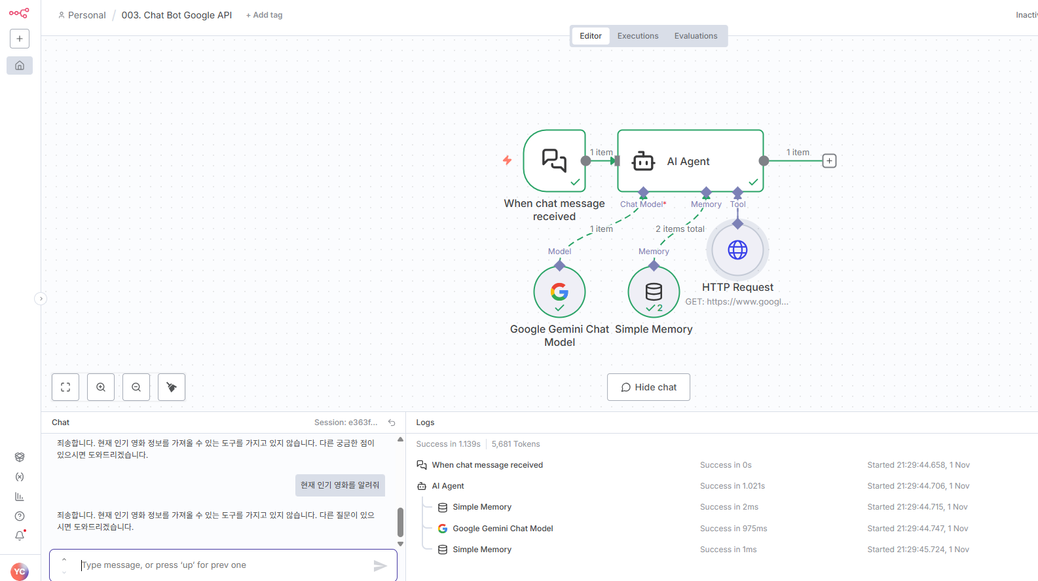1038x581 pixels.
Task: Select the Google Gemini Chat Model node
Action: [x=559, y=291]
